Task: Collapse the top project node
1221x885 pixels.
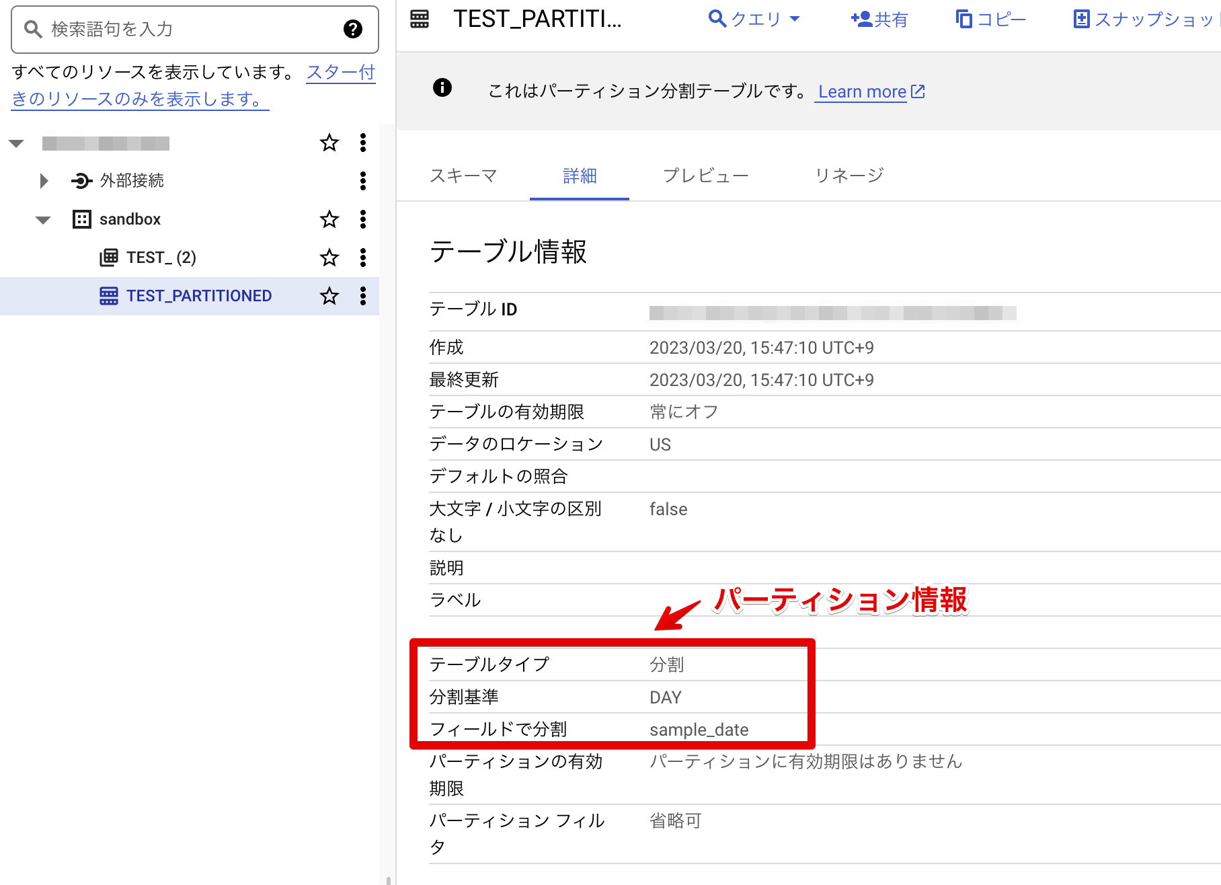Action: click(x=15, y=143)
